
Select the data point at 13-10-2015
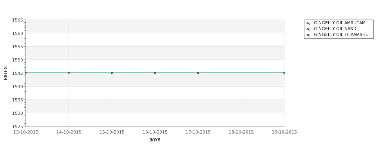click(26, 73)
